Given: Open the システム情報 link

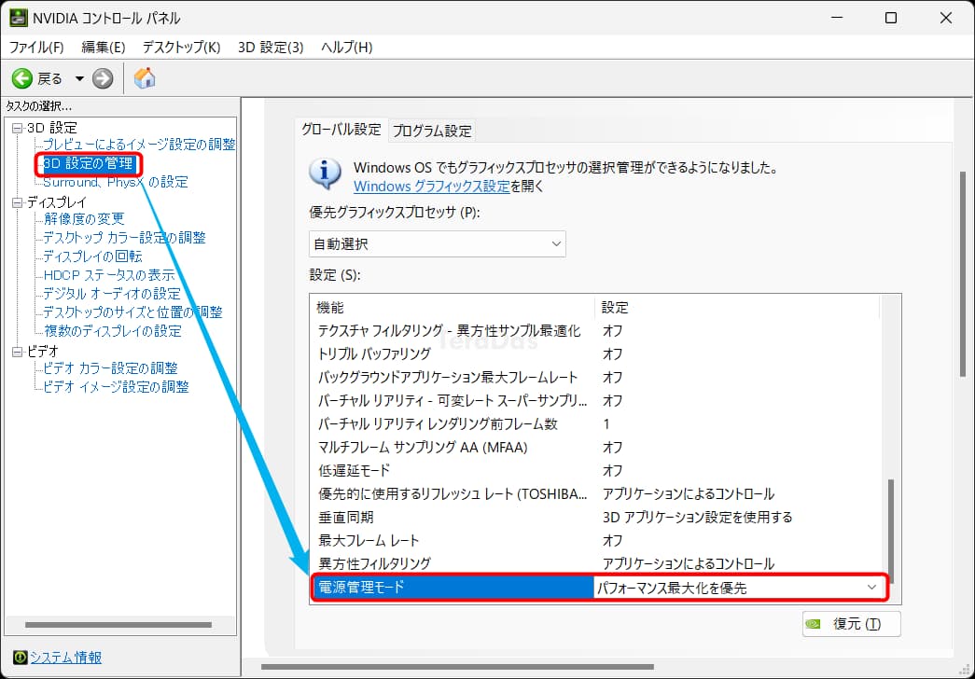Looking at the screenshot, I should (x=66, y=658).
